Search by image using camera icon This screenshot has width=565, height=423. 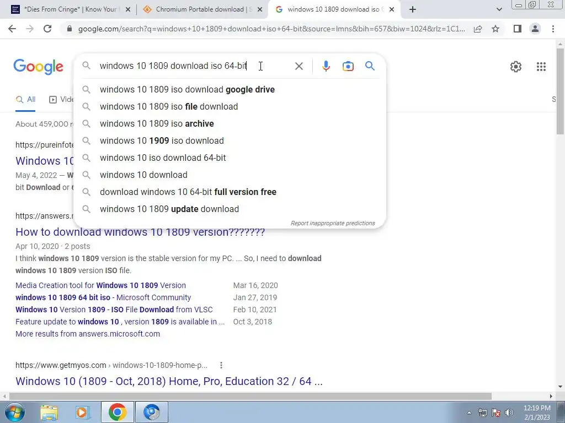click(348, 66)
